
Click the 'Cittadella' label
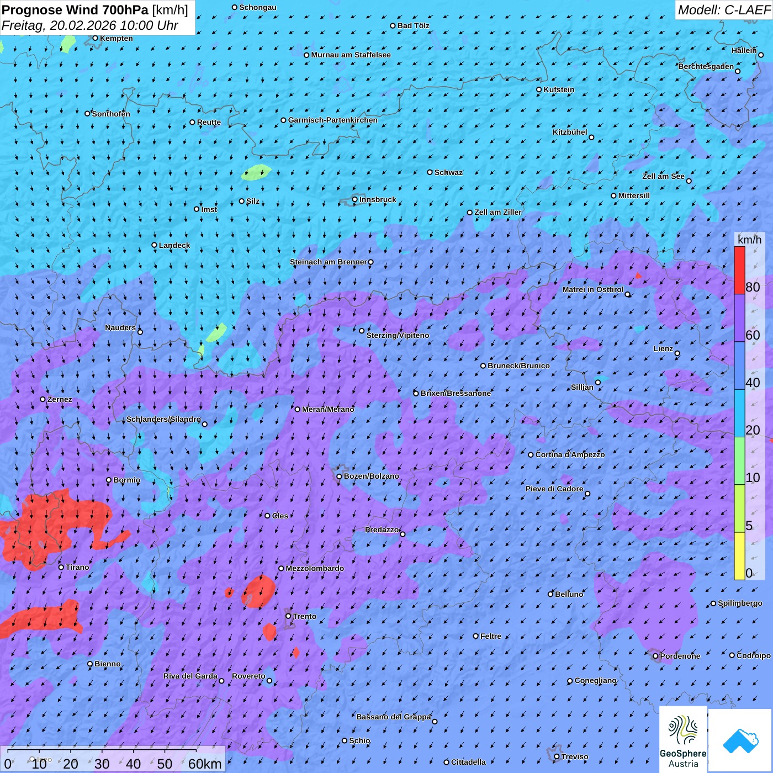point(468,762)
